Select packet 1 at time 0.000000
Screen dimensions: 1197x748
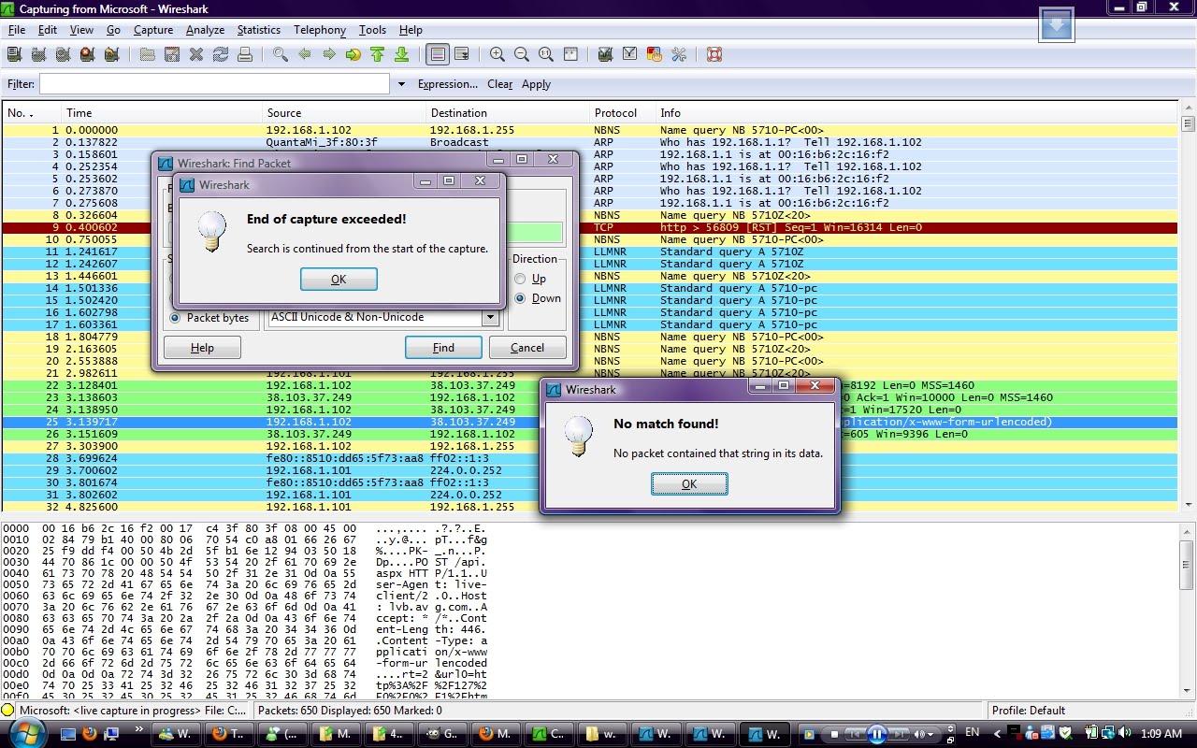click(590, 130)
